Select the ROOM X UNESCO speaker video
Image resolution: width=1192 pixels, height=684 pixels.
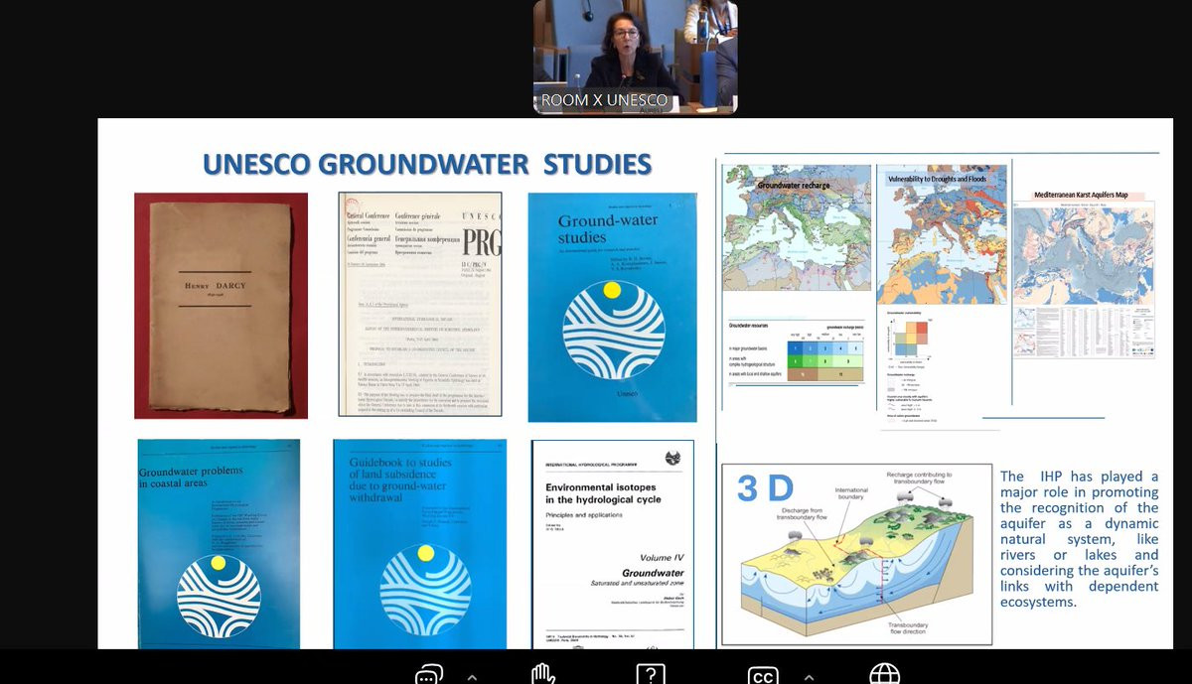[x=636, y=57]
